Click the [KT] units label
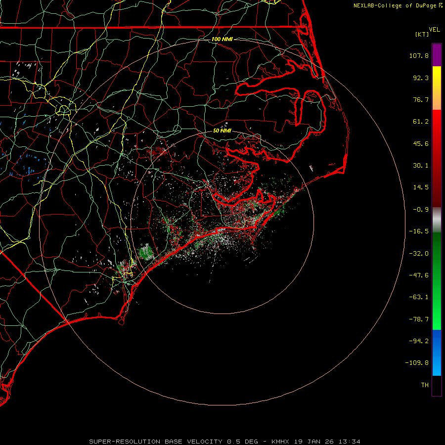The height and width of the screenshot is (445, 445). click(422, 34)
